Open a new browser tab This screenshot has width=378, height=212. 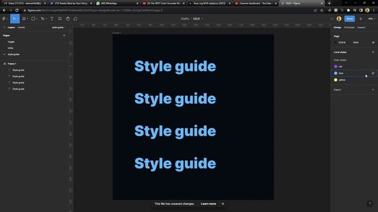click(330, 4)
